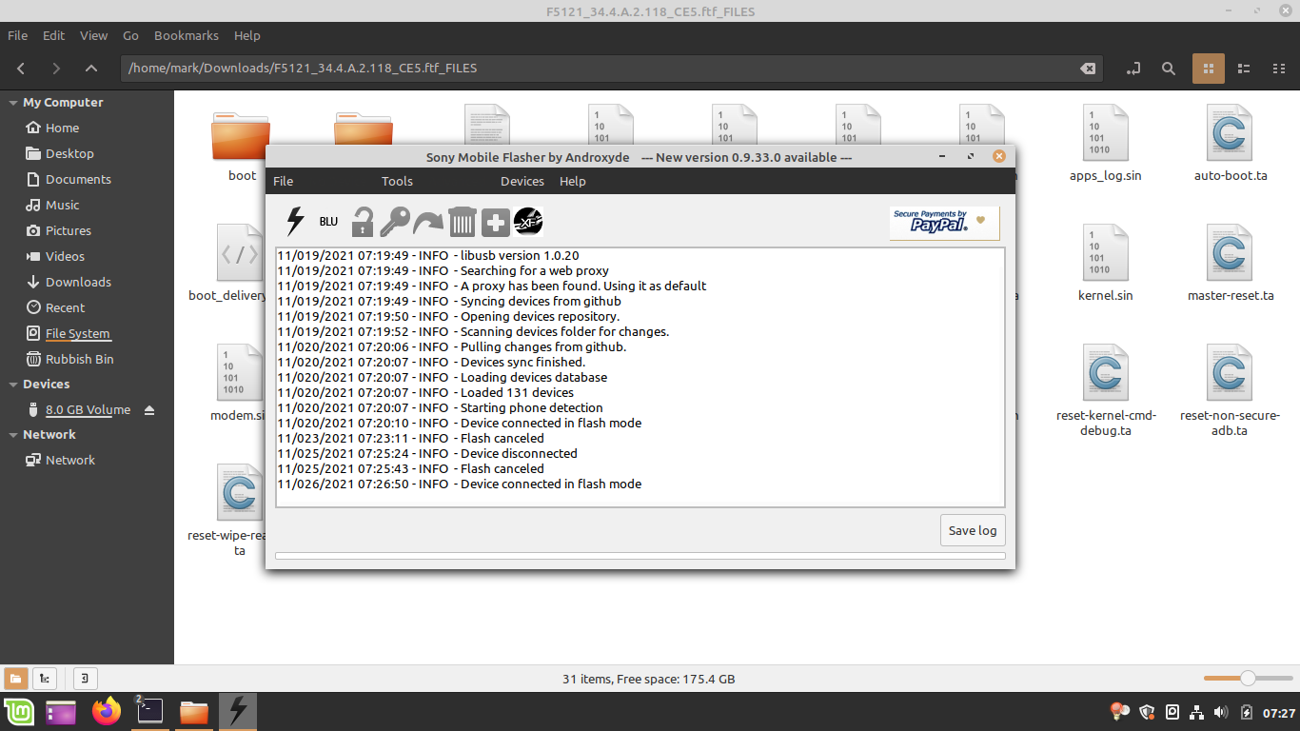Click the open padlock icon in Flasher toolbar

click(x=362, y=222)
